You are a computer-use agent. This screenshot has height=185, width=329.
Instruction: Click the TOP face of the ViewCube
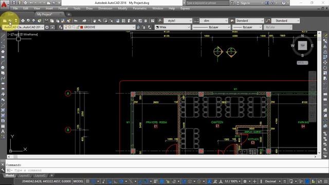(x=302, y=46)
